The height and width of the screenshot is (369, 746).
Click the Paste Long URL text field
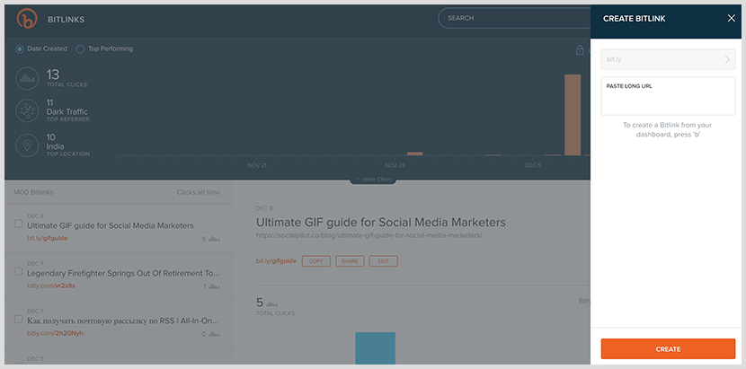point(668,96)
